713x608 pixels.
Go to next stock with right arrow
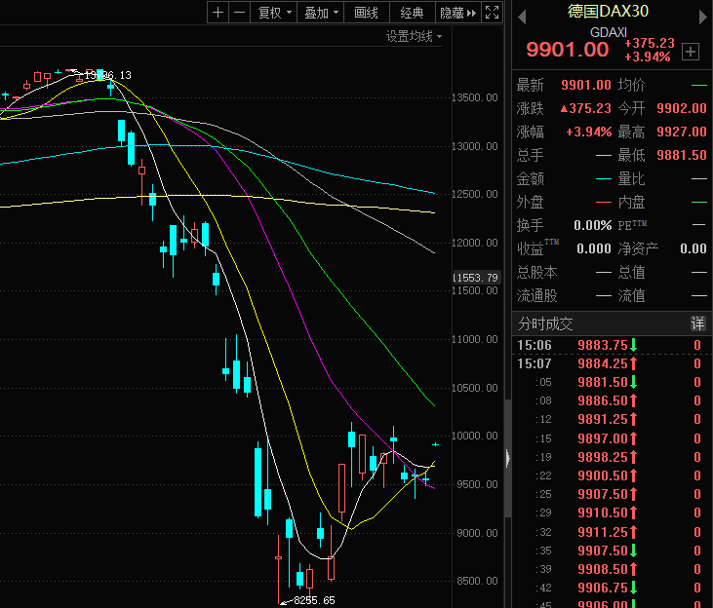(700, 15)
